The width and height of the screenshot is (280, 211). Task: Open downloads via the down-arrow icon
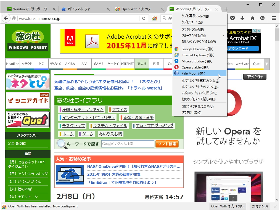point(243,18)
